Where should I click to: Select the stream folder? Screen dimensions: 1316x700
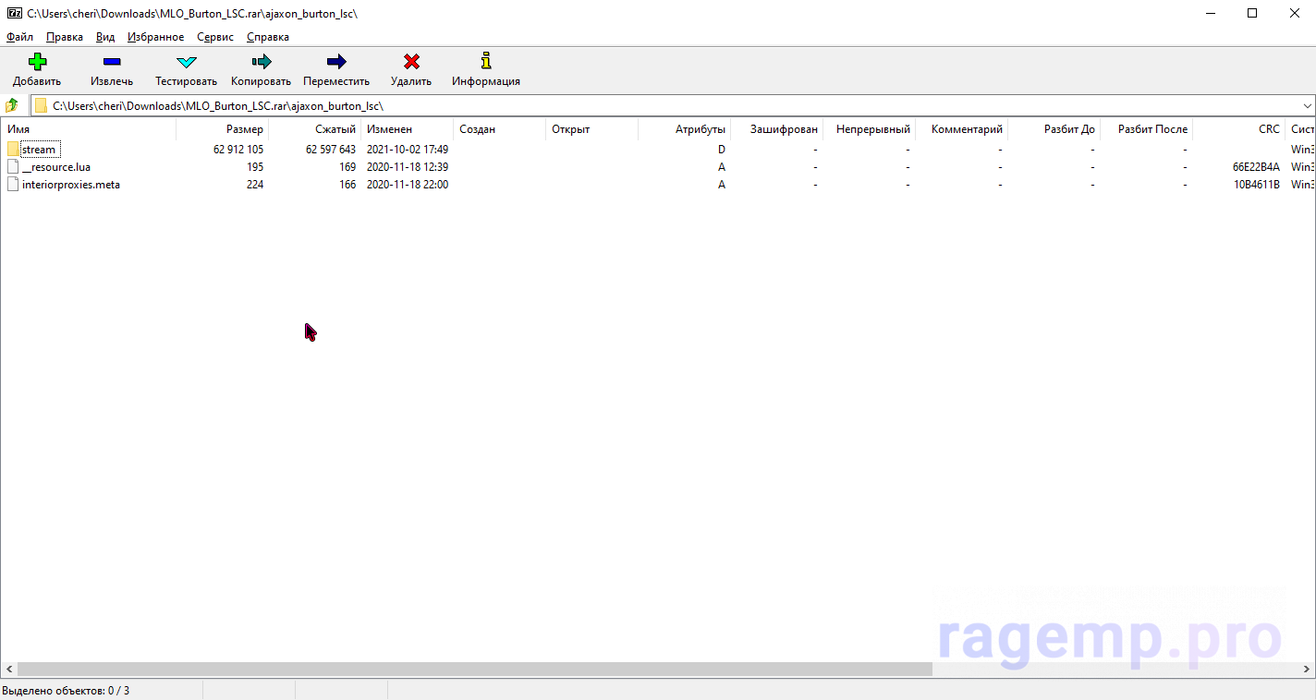(x=39, y=150)
